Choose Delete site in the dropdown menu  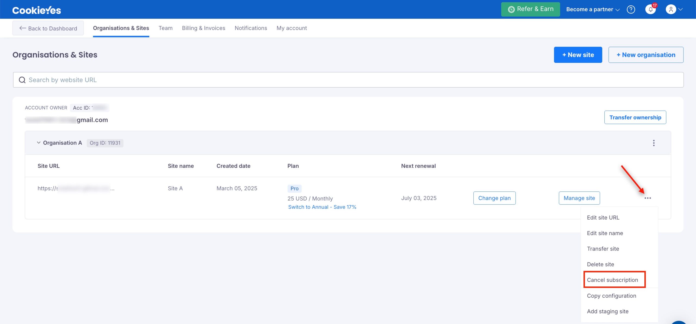click(600, 264)
